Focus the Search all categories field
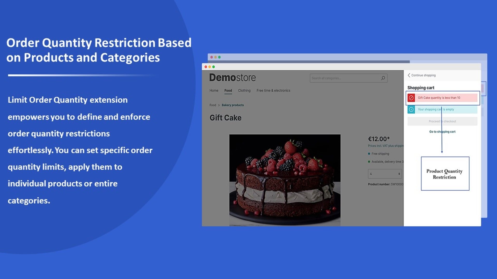The width and height of the screenshot is (497, 279). pos(348,78)
